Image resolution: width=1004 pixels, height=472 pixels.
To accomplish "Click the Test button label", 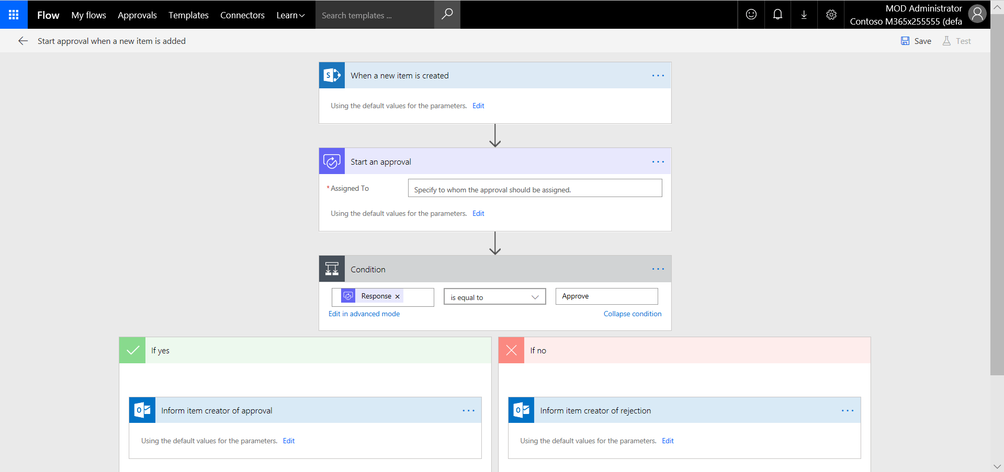I will pos(963,41).
